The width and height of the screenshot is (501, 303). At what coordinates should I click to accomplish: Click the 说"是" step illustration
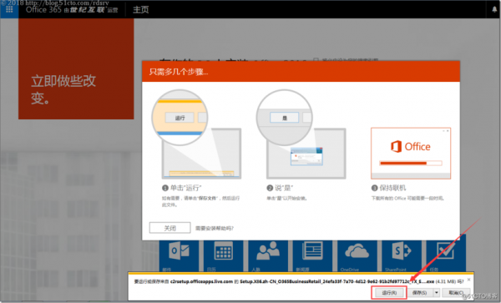[x=301, y=134]
